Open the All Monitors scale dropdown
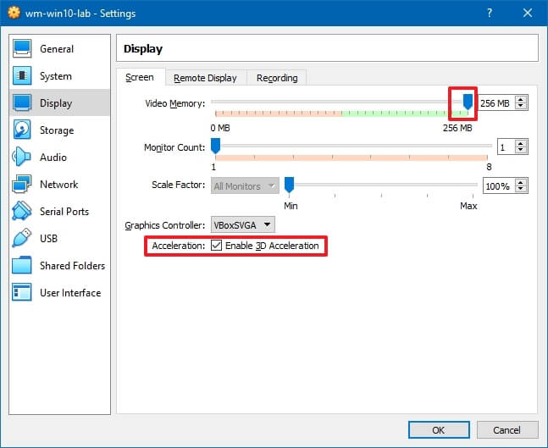The width and height of the screenshot is (548, 448). (245, 186)
